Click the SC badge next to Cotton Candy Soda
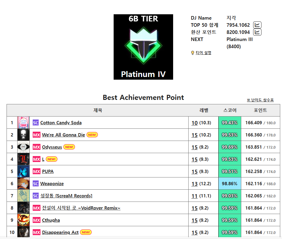 coord(36,123)
